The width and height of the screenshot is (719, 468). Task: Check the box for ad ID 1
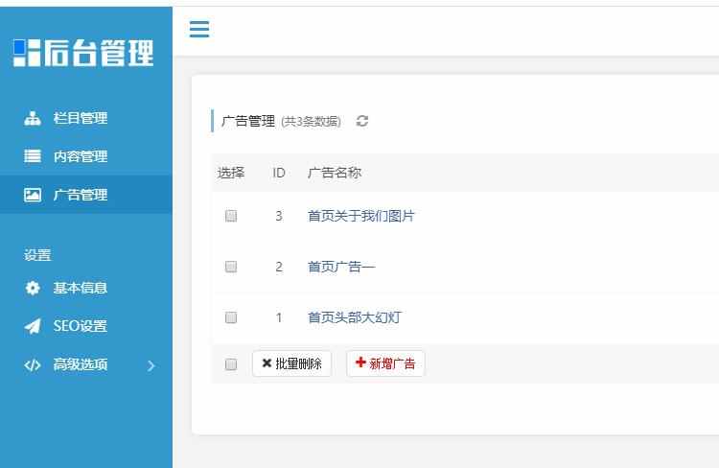point(231,317)
